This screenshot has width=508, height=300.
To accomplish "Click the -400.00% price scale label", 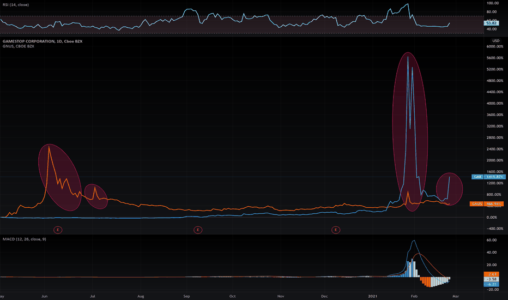I will click(495, 229).
